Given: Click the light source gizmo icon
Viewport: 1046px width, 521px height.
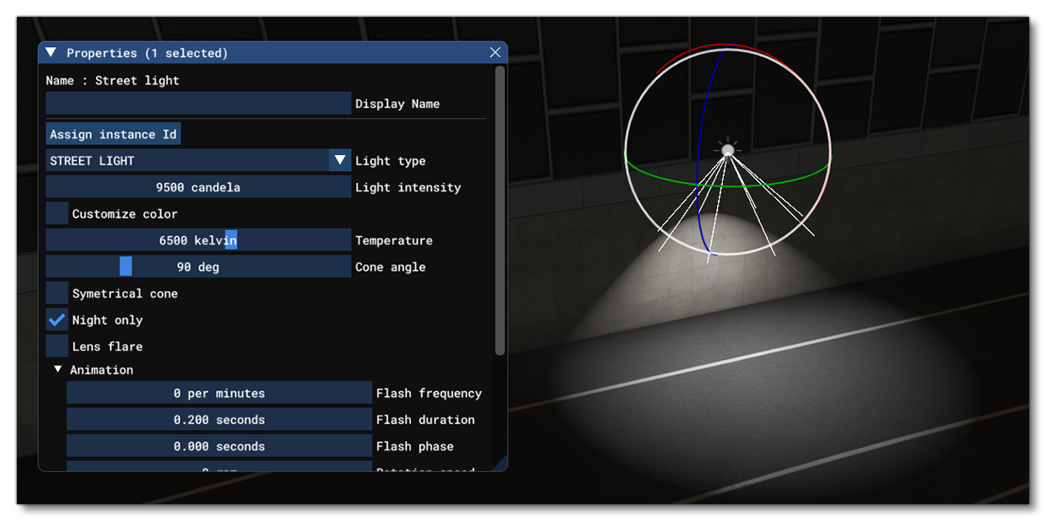Looking at the screenshot, I should (727, 150).
